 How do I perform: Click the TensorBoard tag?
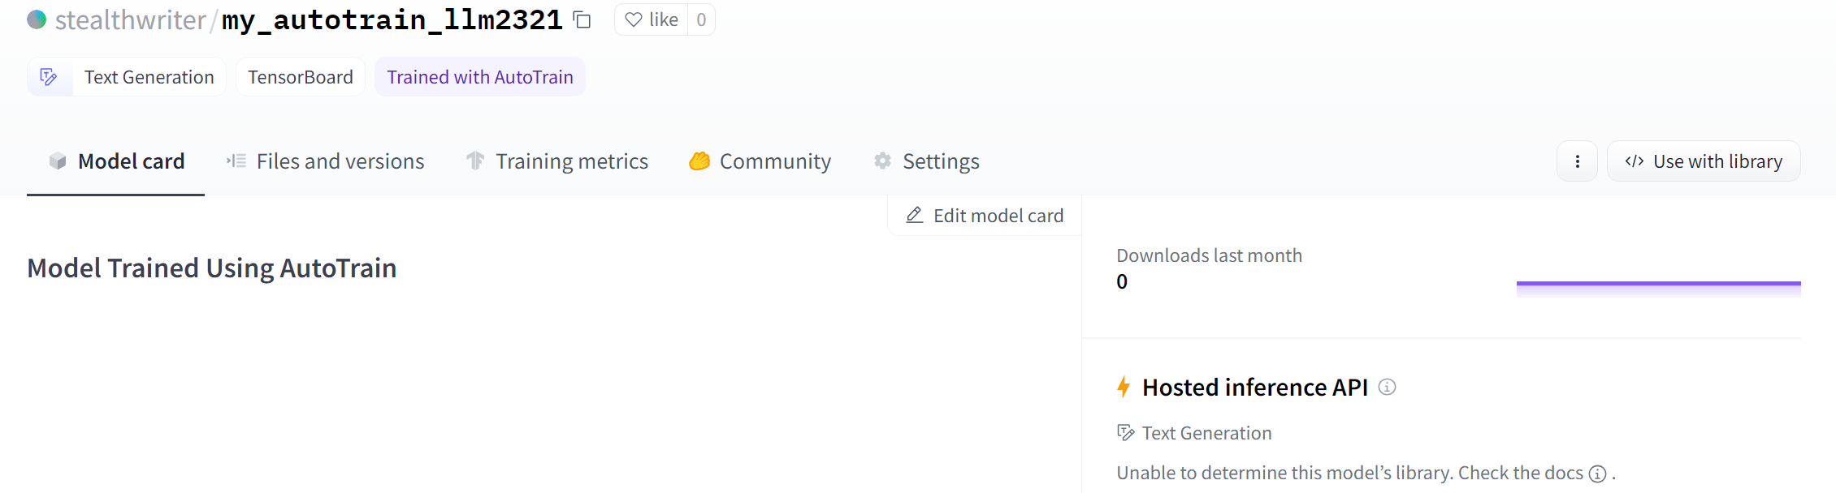coord(301,77)
